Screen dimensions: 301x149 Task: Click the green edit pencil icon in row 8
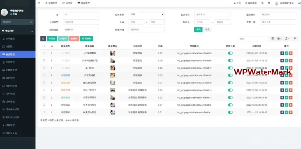tap(286, 61)
